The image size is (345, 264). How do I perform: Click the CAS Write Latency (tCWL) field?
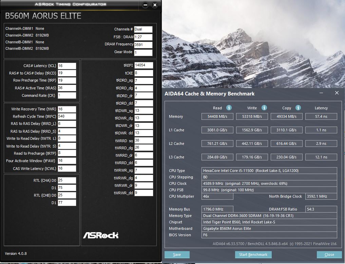[67, 168]
